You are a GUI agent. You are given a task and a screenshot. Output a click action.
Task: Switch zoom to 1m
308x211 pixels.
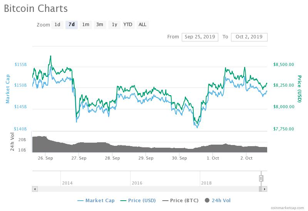[85, 25]
